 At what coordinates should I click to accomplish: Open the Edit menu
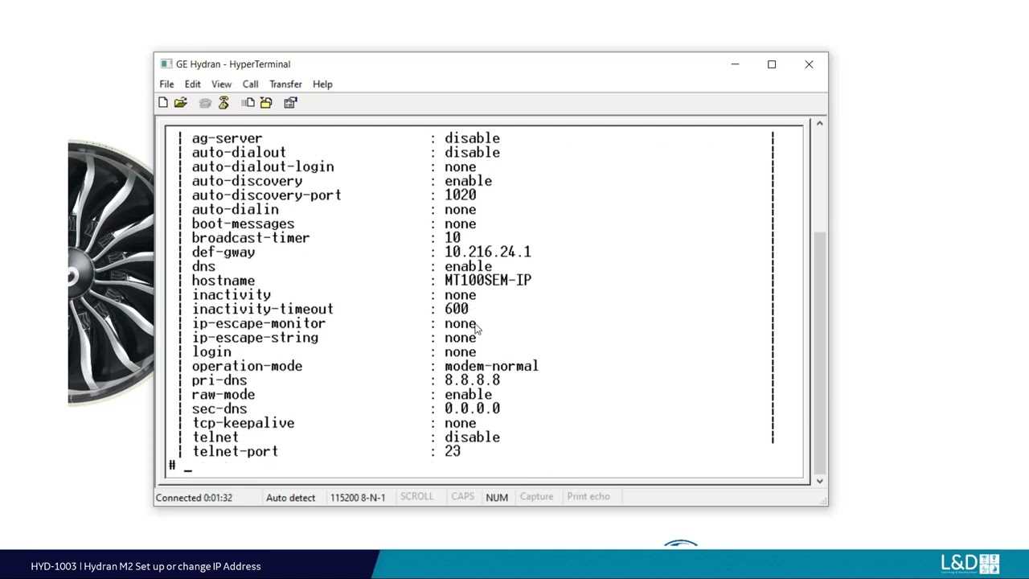click(193, 84)
